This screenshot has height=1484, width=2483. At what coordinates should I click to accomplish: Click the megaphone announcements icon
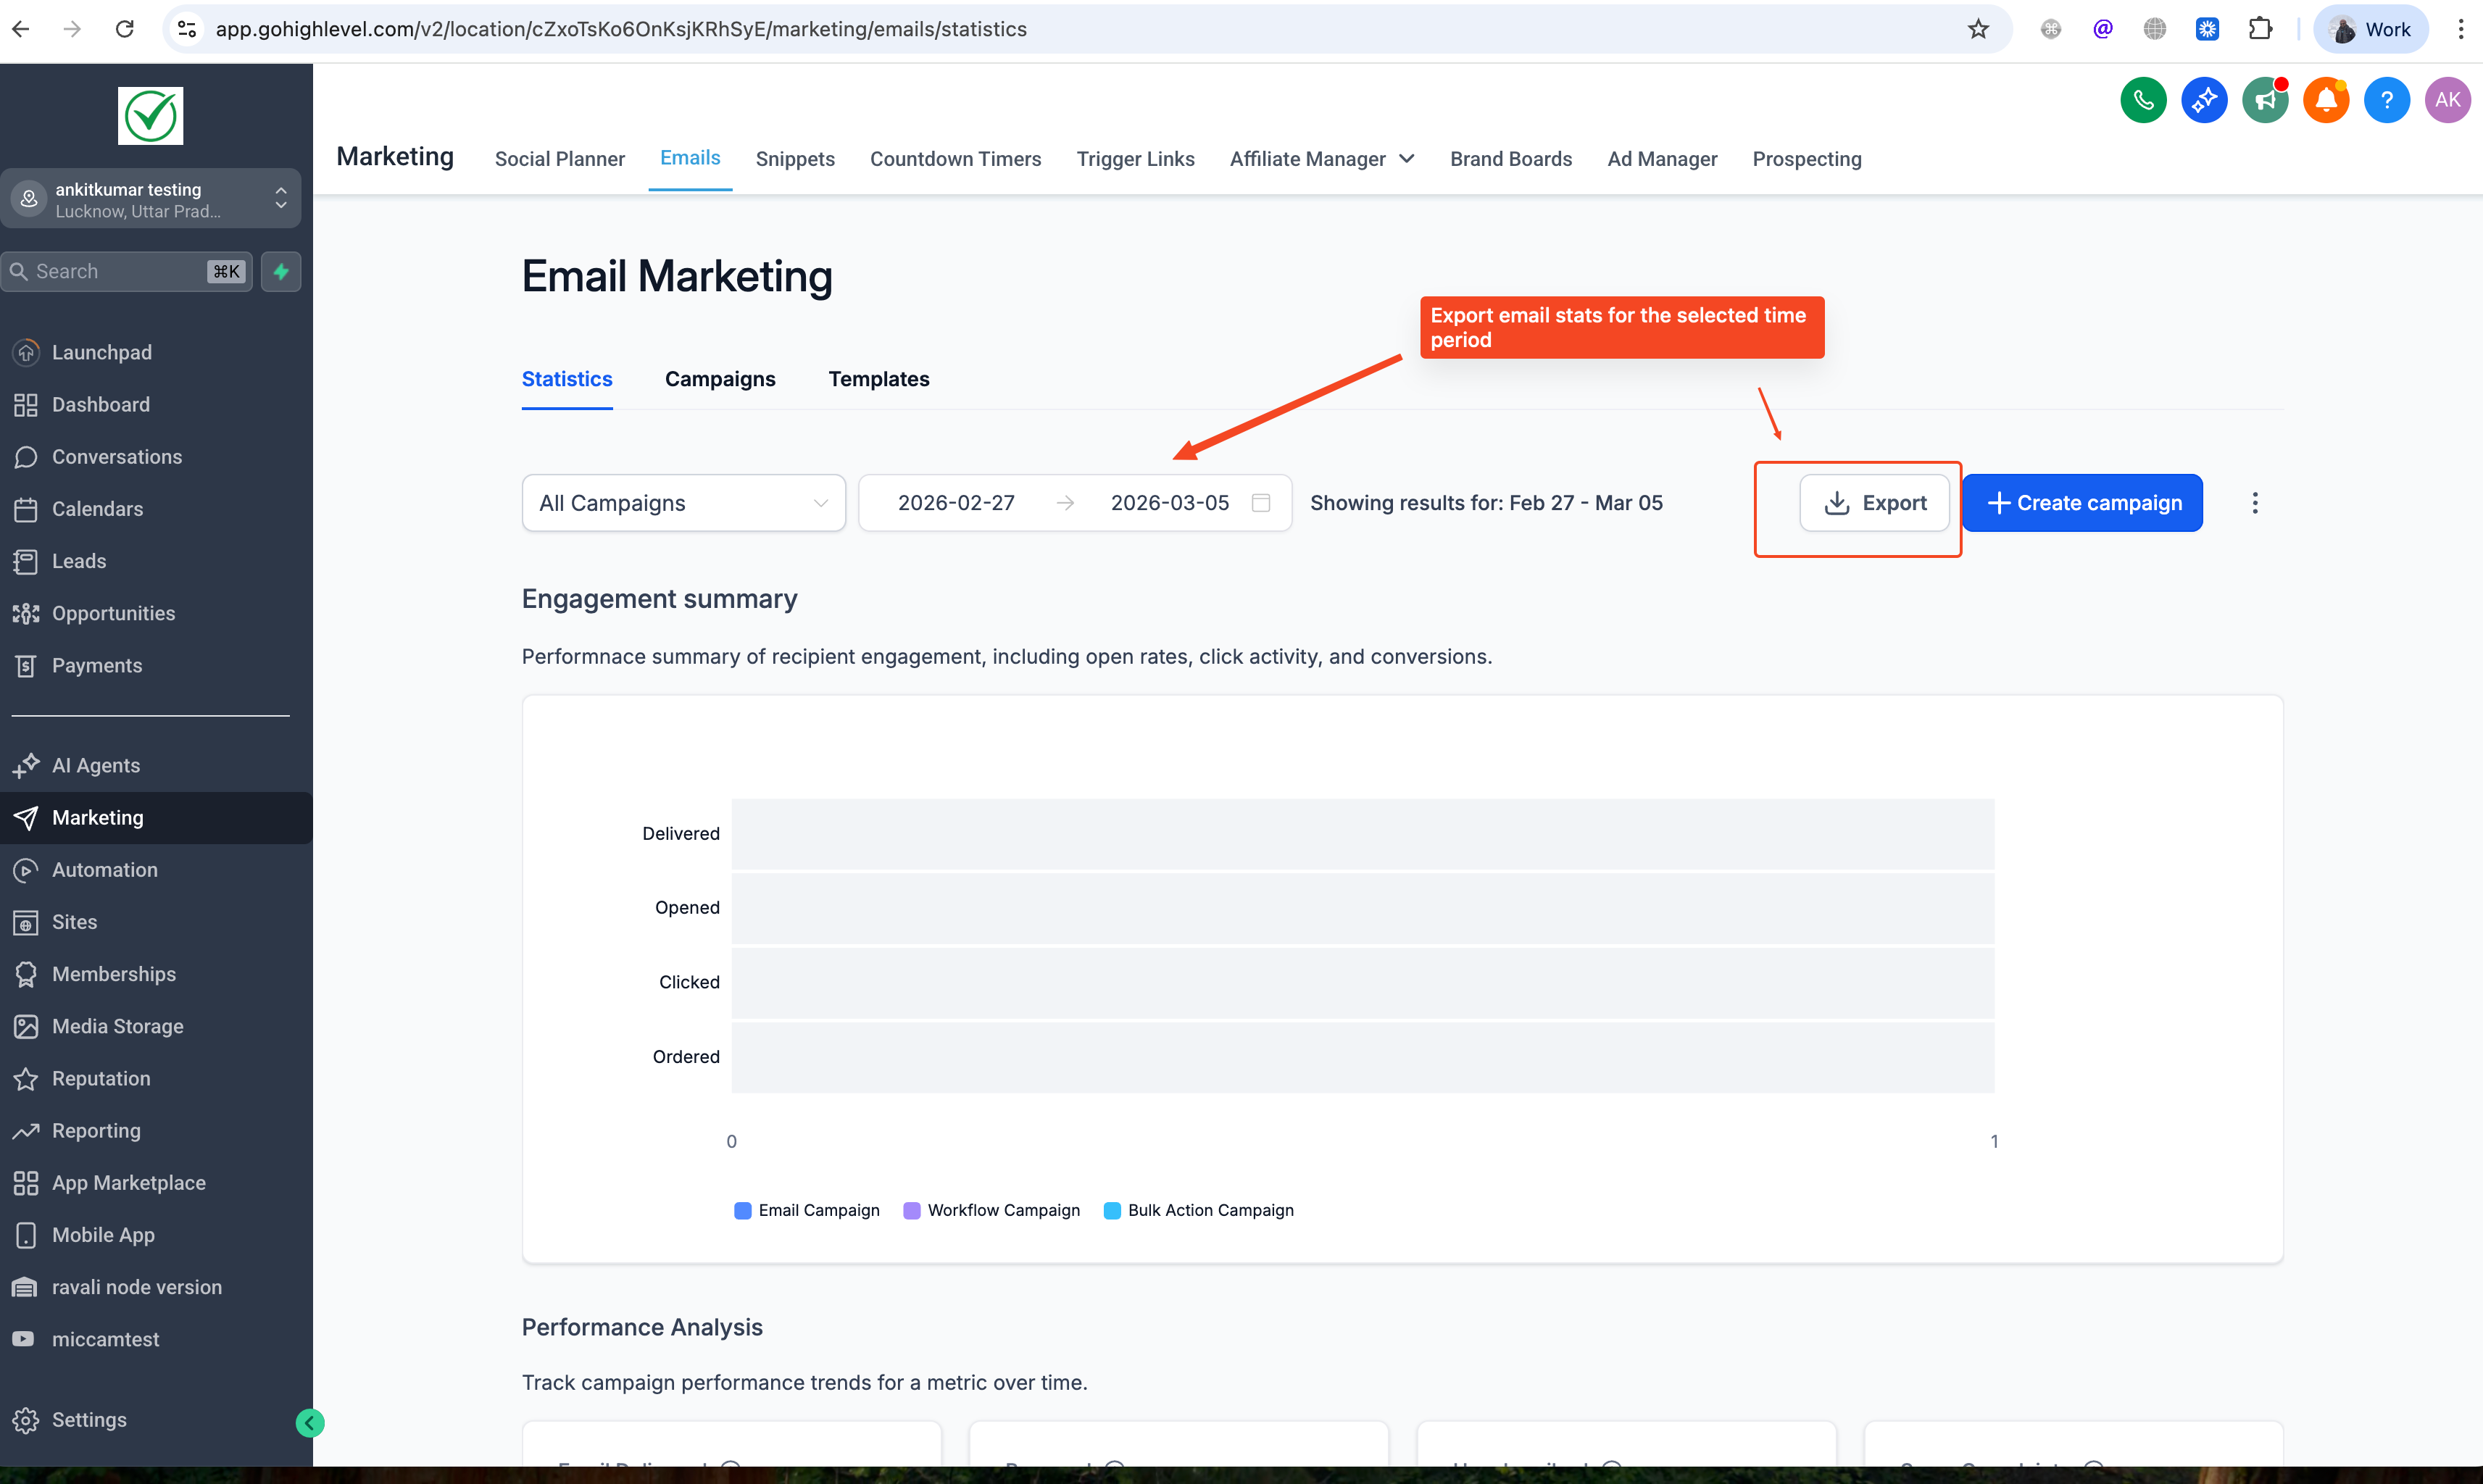(2264, 100)
